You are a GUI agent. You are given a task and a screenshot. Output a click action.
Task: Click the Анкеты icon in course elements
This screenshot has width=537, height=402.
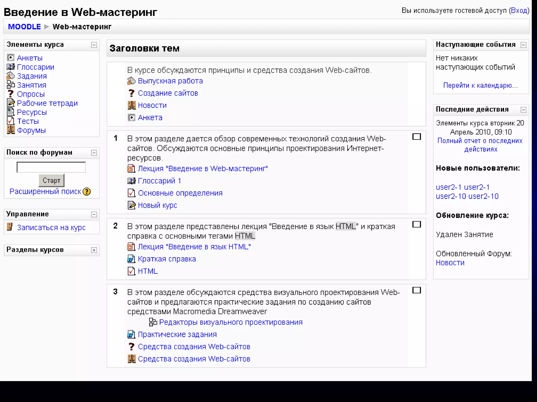[x=10, y=58]
